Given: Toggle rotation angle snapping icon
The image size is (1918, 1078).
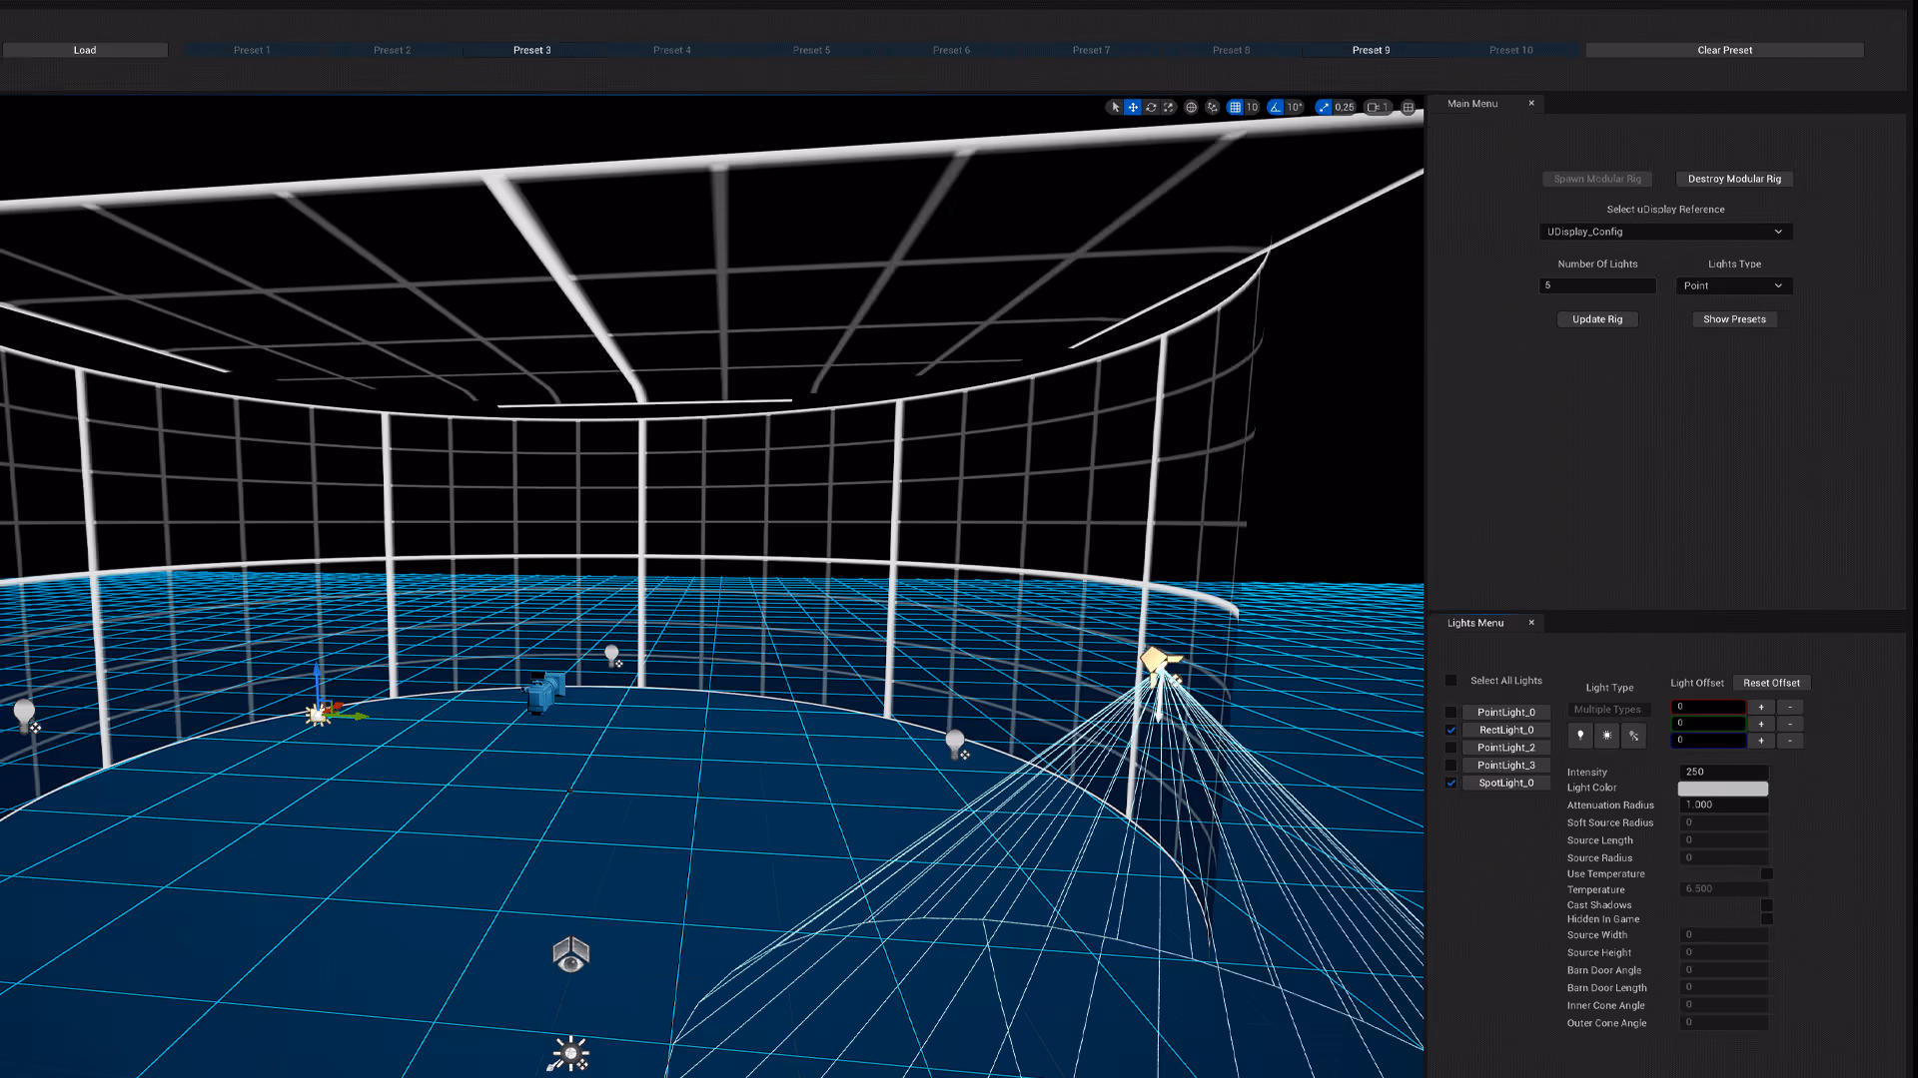Looking at the screenshot, I should 1276,107.
